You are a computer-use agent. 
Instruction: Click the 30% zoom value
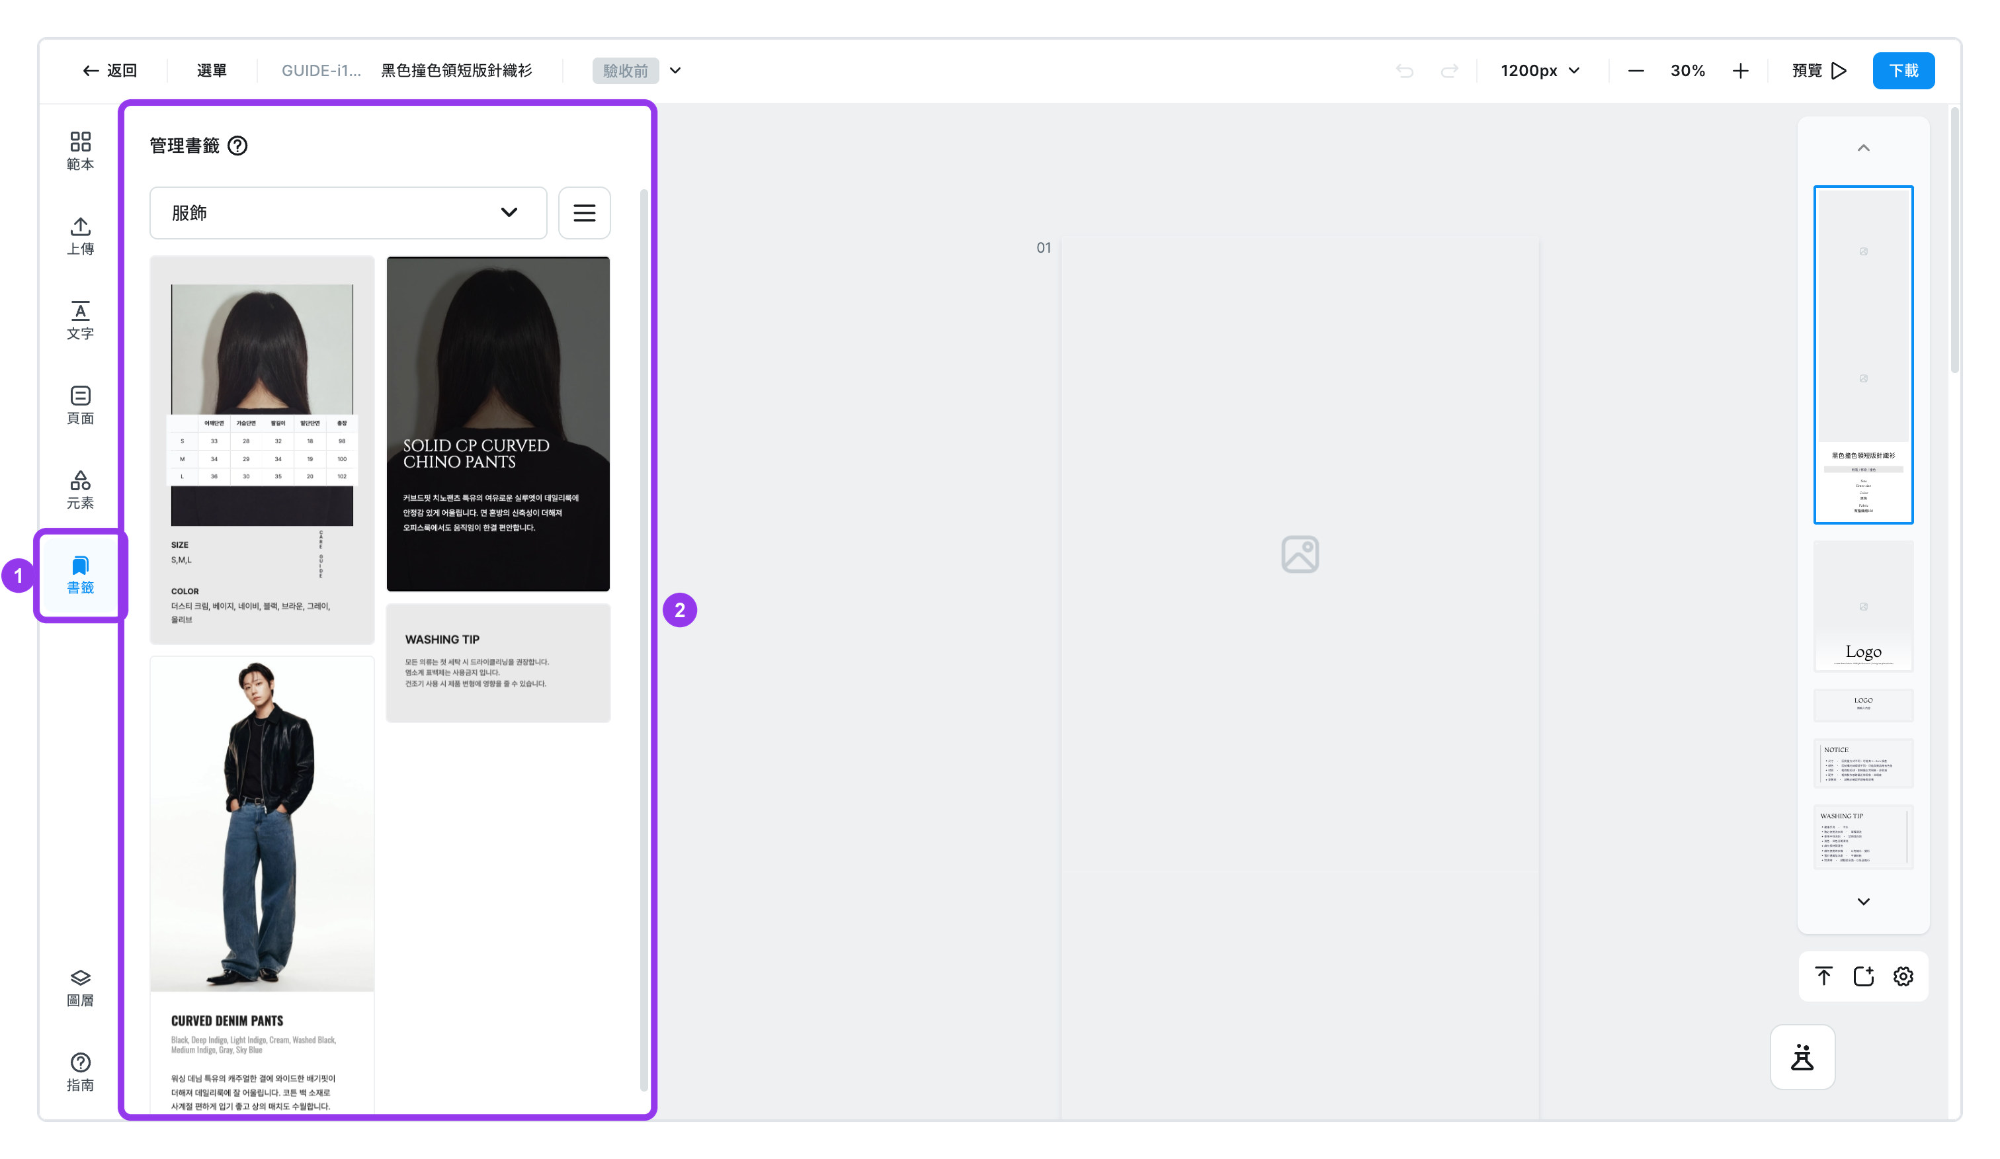[x=1687, y=71]
